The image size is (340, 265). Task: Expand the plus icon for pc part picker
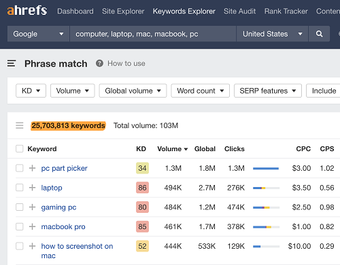click(x=32, y=168)
